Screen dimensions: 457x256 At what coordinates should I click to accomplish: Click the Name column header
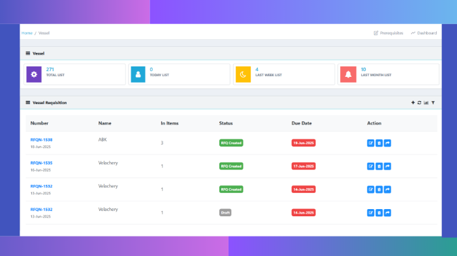tap(104, 123)
